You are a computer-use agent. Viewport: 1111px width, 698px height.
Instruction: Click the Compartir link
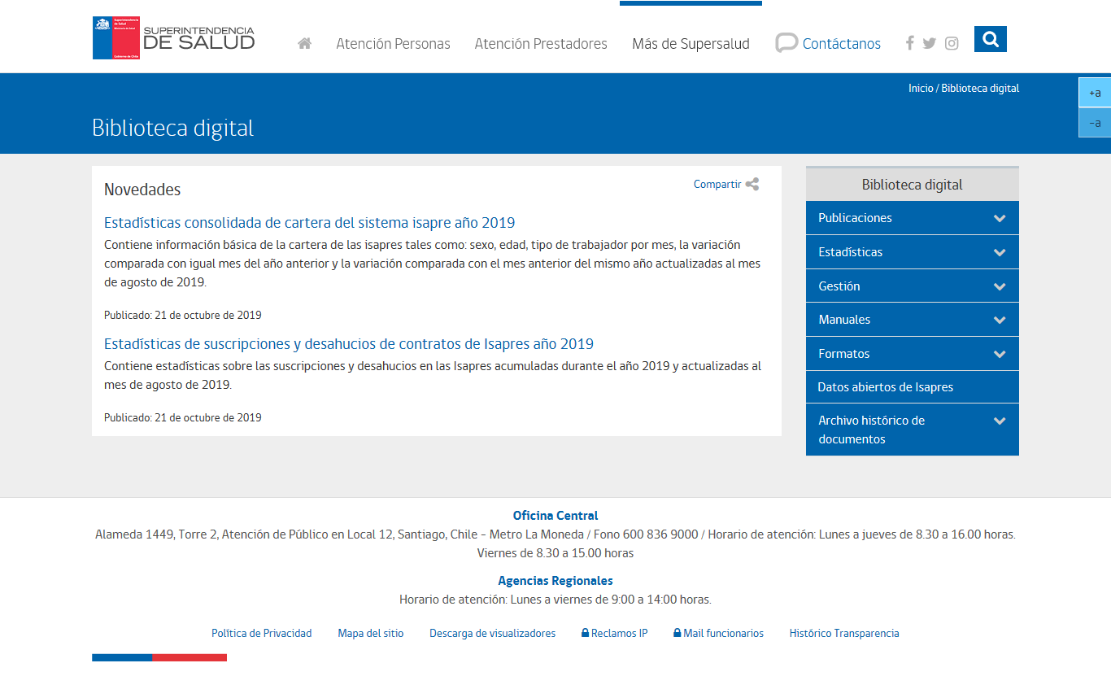coord(717,185)
